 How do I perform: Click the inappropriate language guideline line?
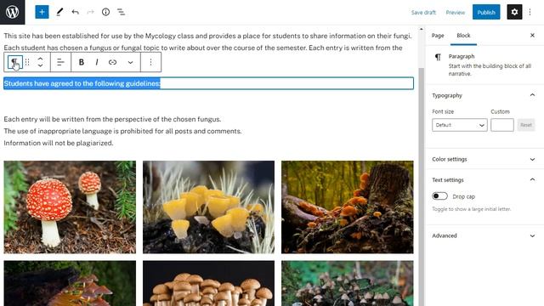click(x=122, y=131)
